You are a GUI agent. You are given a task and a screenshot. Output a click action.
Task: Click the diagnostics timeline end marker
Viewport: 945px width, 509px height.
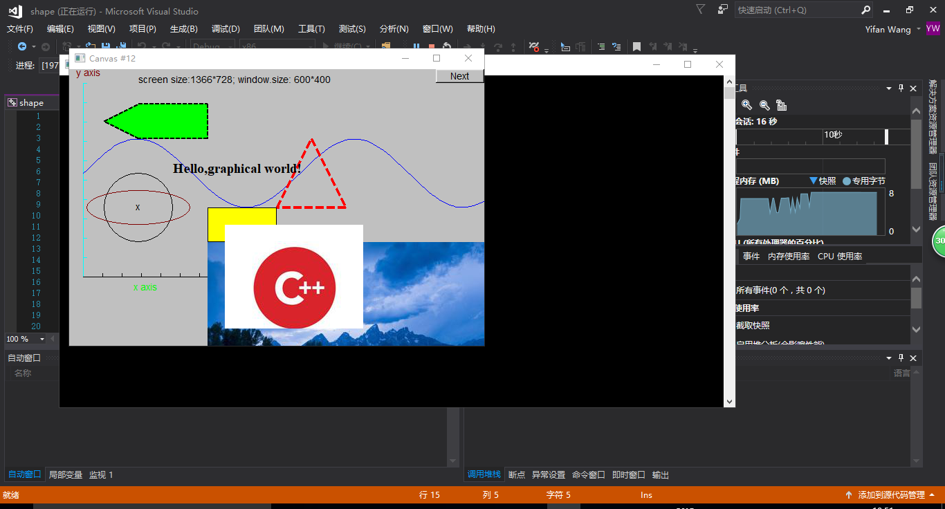[886, 136]
